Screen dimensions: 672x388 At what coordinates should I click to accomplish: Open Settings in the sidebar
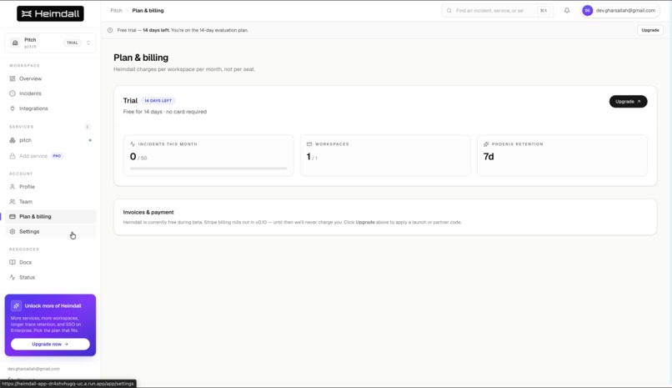[x=50, y=231]
